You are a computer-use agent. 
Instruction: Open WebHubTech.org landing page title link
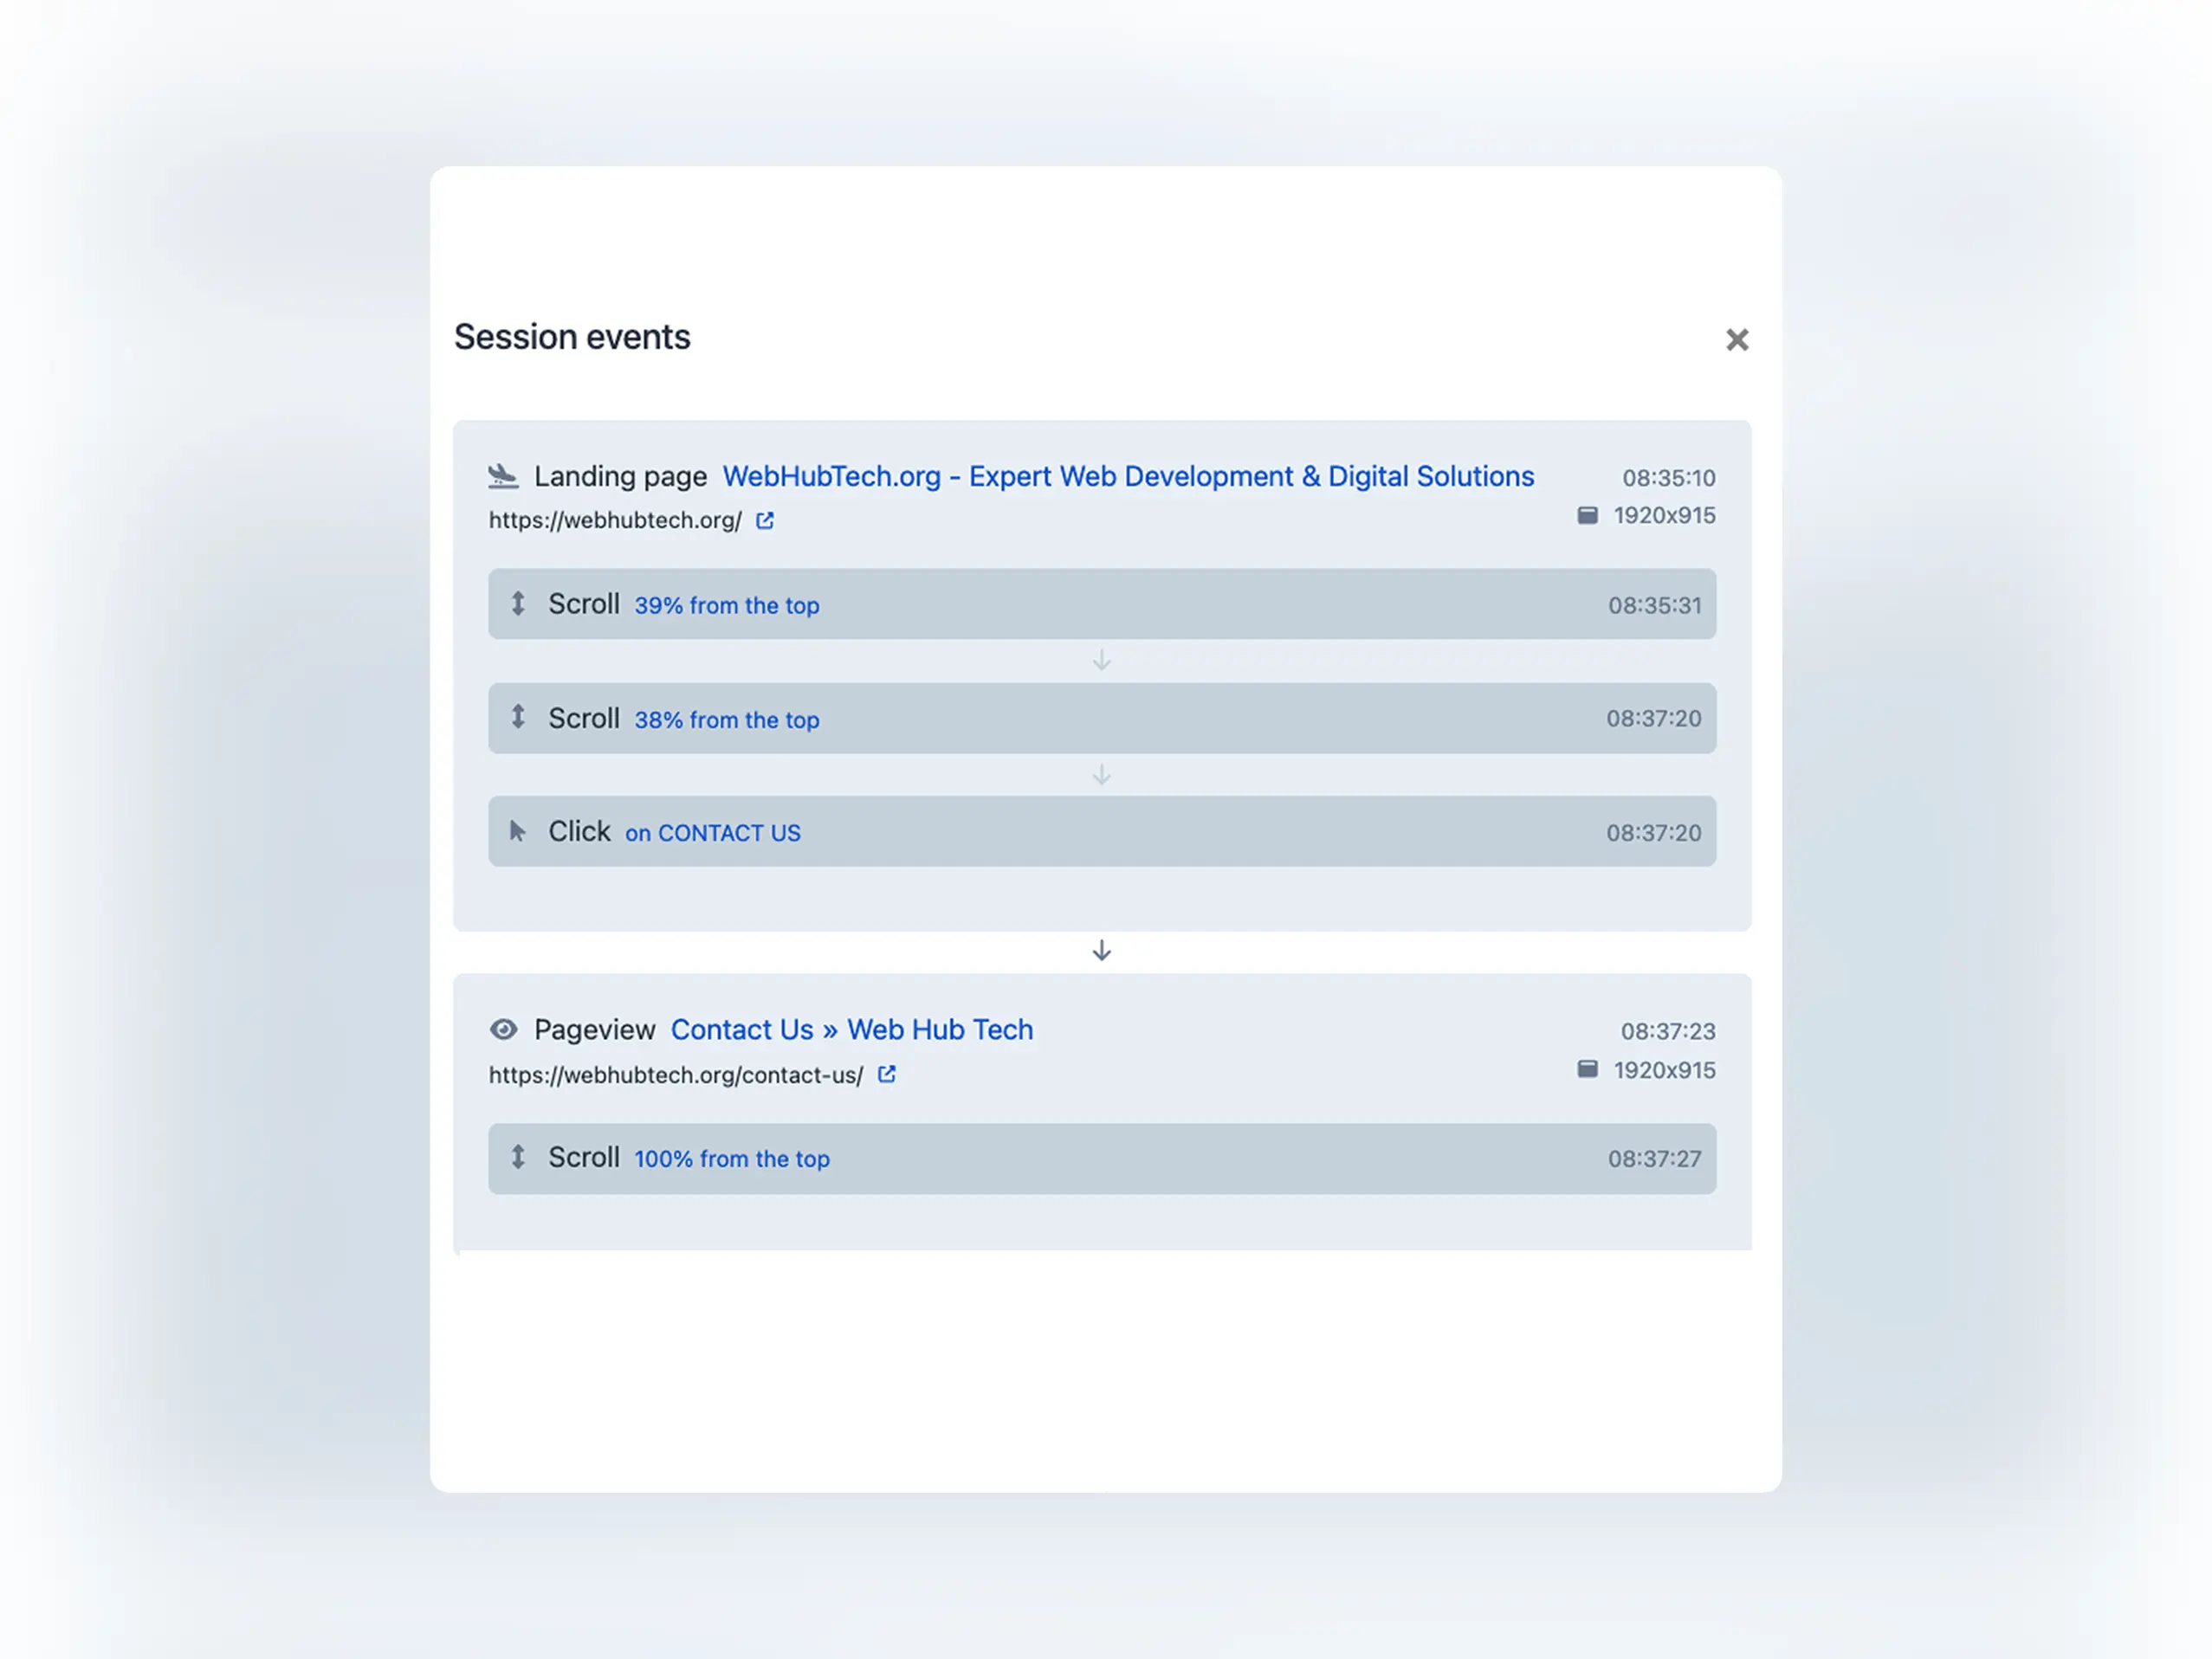tap(1127, 476)
